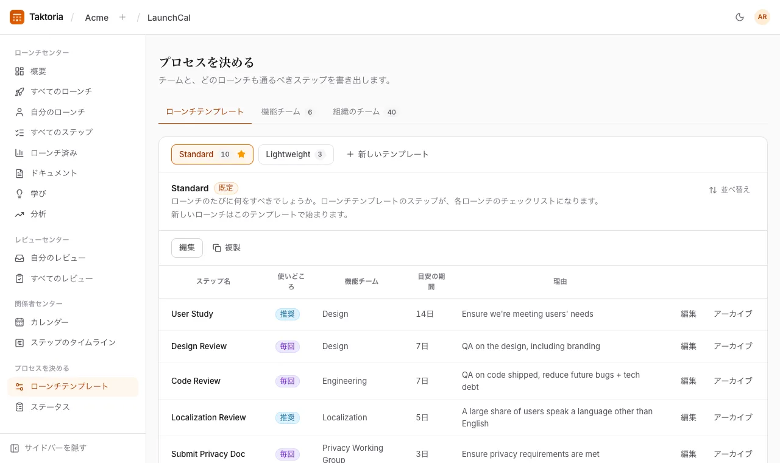Click 編集 in User Study row
This screenshot has width=780, height=463.
pyautogui.click(x=689, y=314)
